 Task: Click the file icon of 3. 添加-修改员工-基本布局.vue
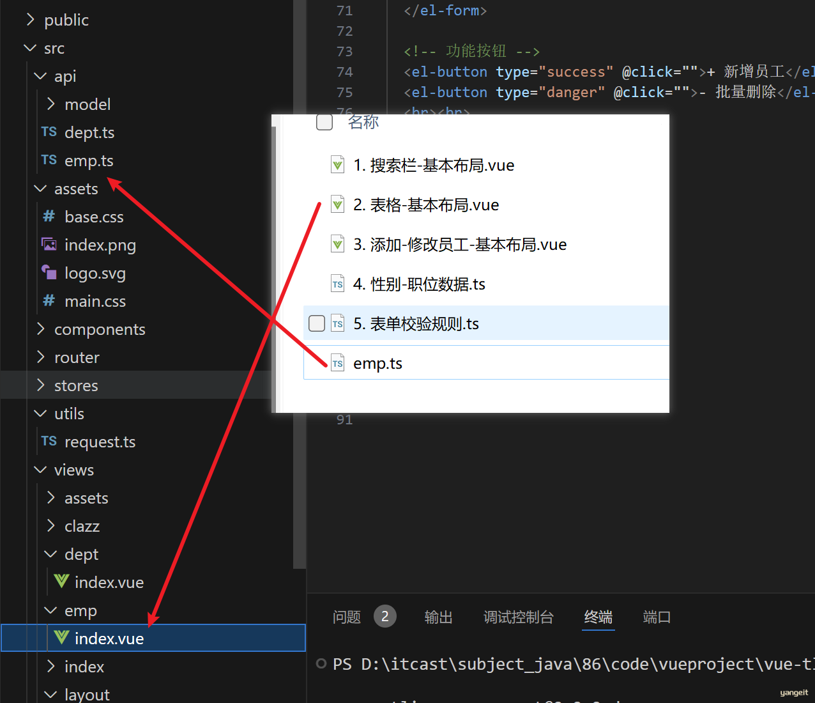[337, 244]
